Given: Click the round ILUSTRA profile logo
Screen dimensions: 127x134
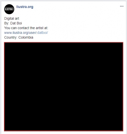Looking at the screenshot, I should click(9, 9).
